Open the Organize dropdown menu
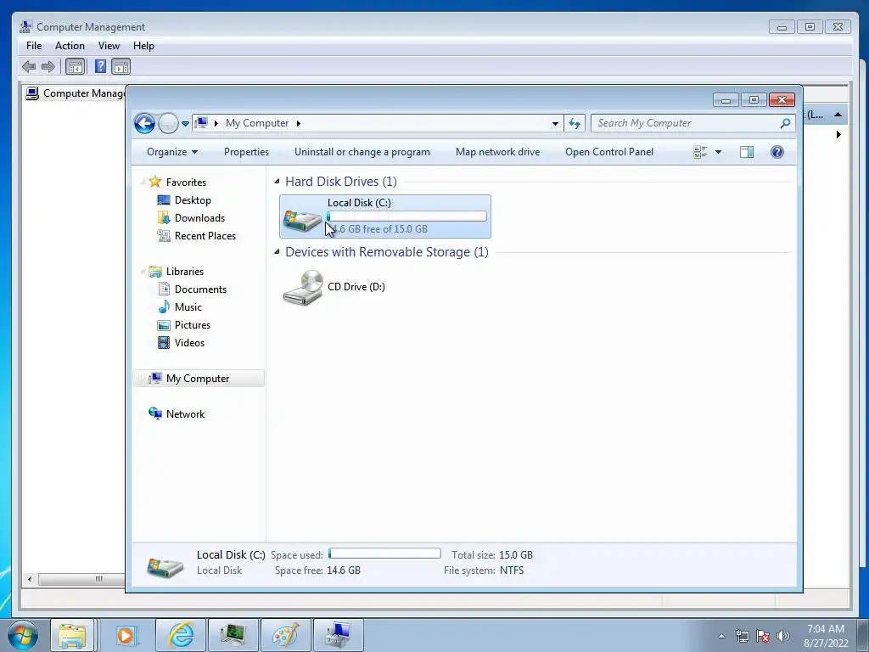The width and height of the screenshot is (869, 652). pos(171,152)
